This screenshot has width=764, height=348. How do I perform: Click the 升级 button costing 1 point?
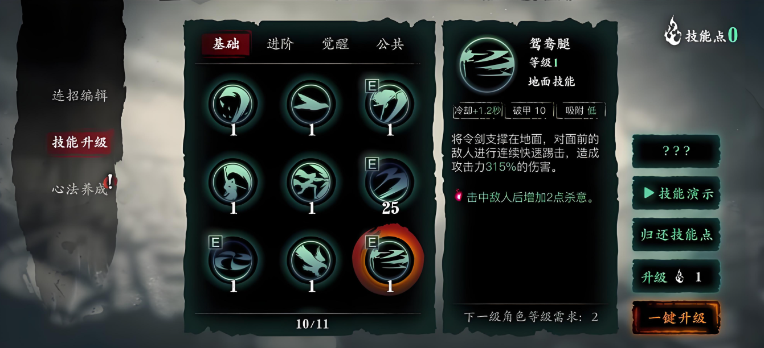pyautogui.click(x=676, y=277)
